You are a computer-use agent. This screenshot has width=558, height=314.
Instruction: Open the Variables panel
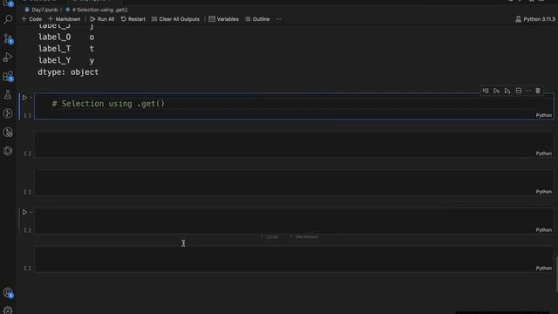pyautogui.click(x=224, y=19)
